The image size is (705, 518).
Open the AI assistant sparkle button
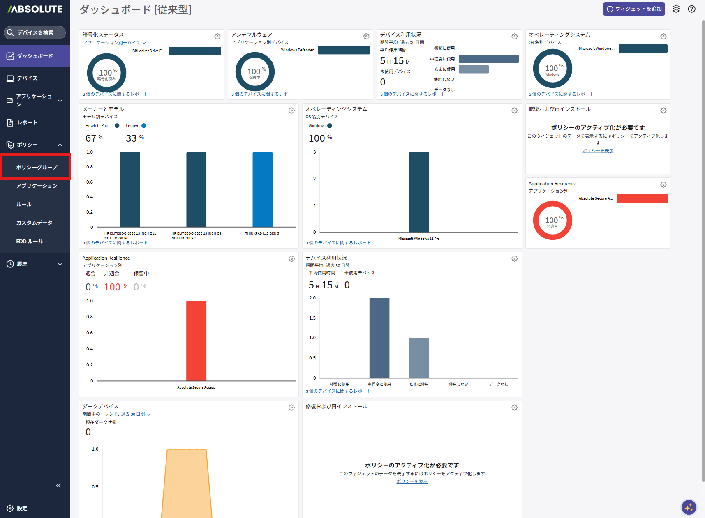point(689,507)
